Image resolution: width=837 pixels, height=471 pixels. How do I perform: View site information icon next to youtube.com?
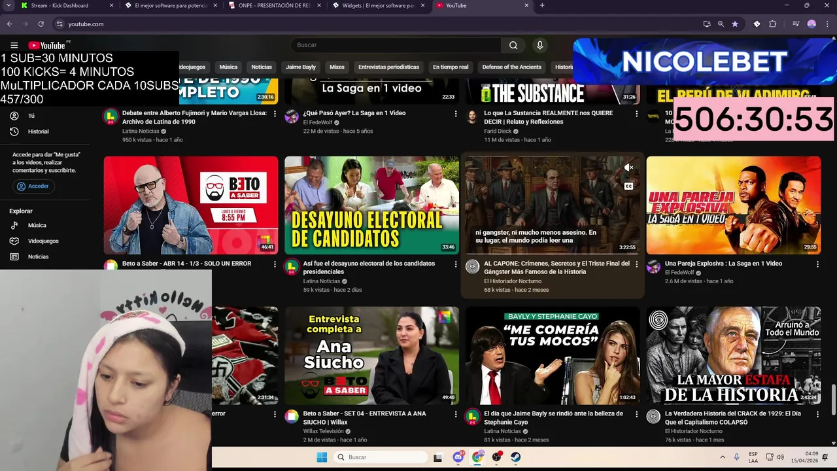[x=59, y=24]
